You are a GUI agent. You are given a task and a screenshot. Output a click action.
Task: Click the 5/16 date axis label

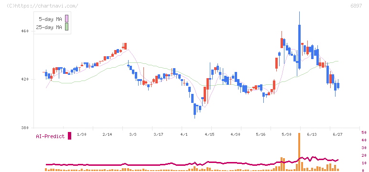tap(260, 134)
